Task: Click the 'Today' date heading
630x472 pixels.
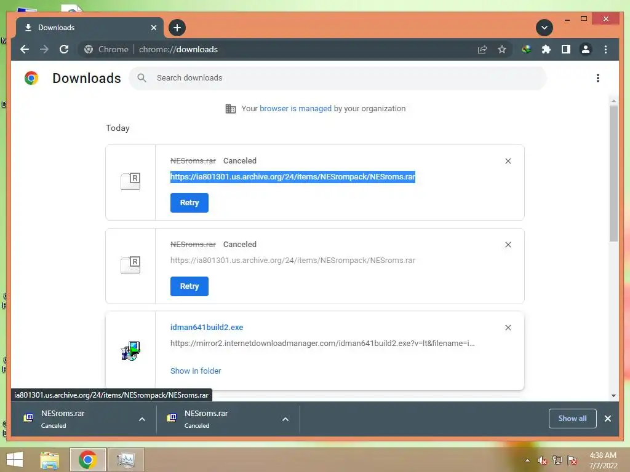Action: (x=118, y=128)
